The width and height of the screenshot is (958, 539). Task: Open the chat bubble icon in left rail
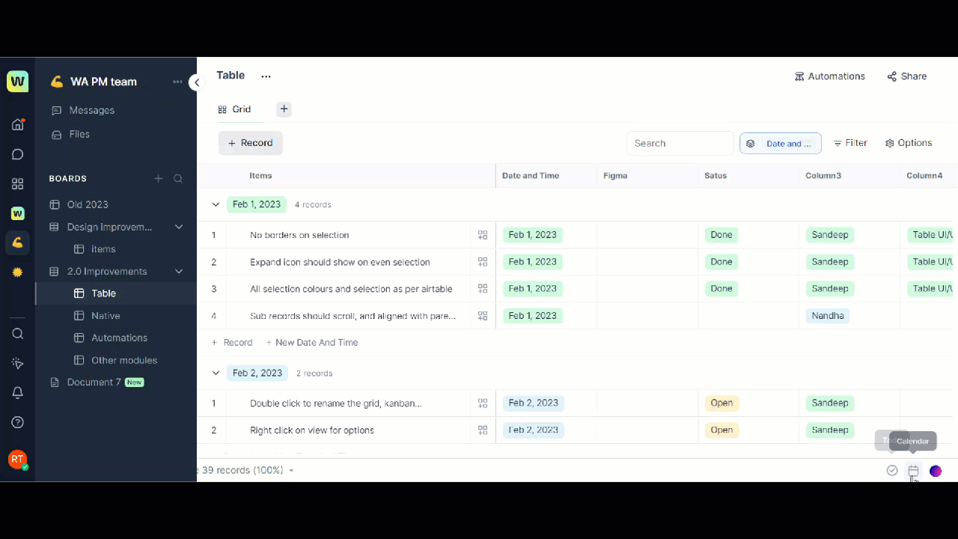18,155
